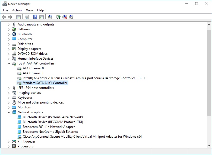
Task: Maximize the Device Manager window
Action: tap(197, 4)
